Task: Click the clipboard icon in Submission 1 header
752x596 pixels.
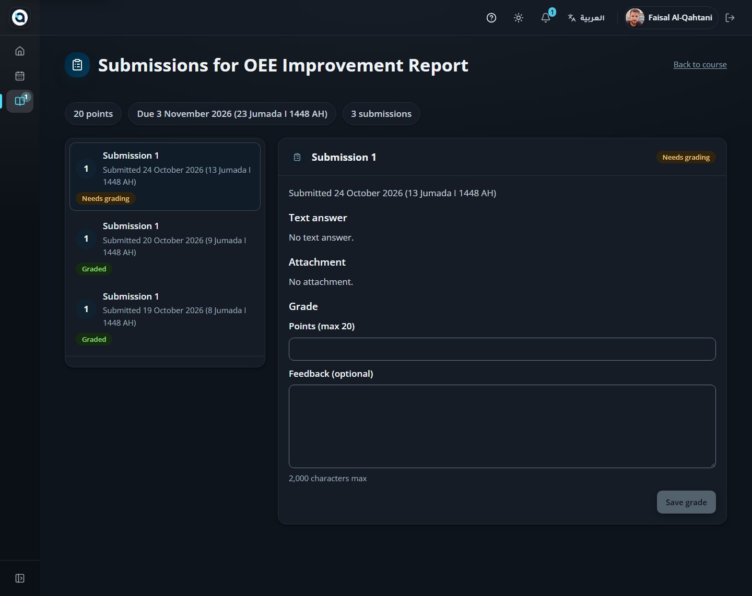Action: (x=297, y=157)
